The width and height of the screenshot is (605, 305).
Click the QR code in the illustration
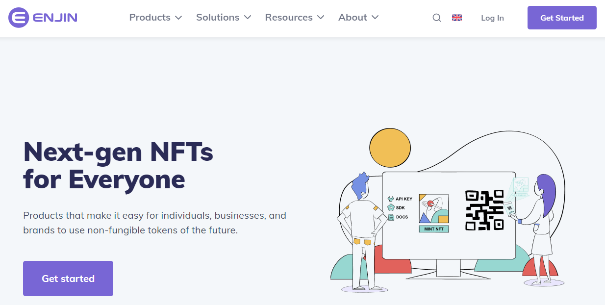[x=484, y=210]
